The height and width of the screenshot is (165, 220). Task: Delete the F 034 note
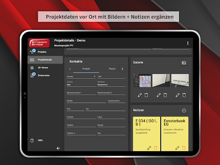tap(156, 148)
